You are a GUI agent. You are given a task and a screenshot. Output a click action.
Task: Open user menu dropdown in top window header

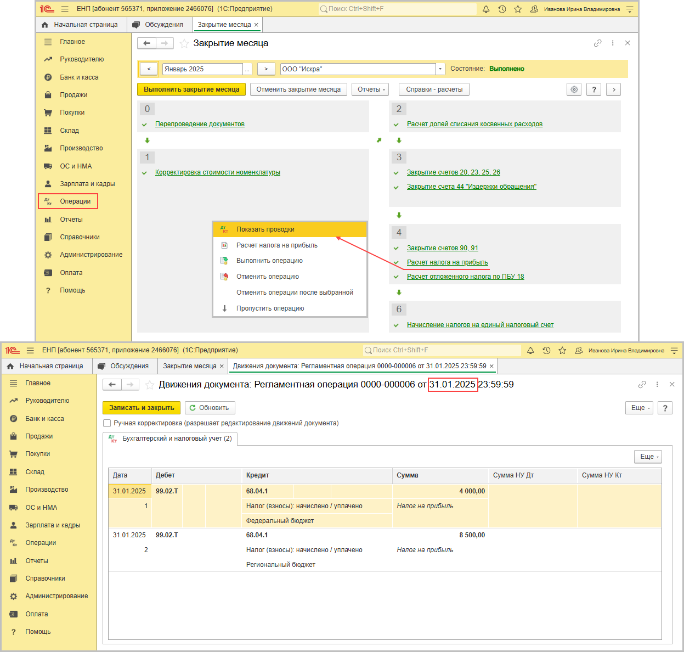(x=630, y=9)
